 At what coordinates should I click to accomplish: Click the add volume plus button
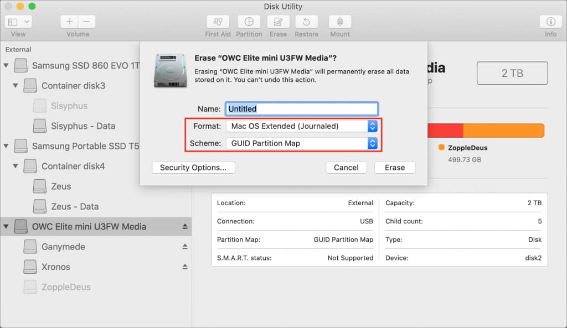(69, 22)
